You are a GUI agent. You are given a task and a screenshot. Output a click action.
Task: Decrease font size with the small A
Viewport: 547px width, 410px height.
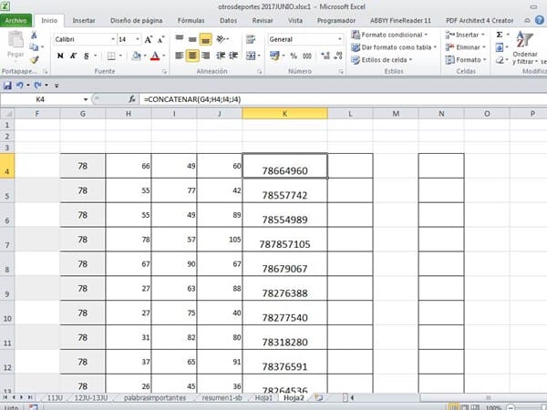(160, 39)
